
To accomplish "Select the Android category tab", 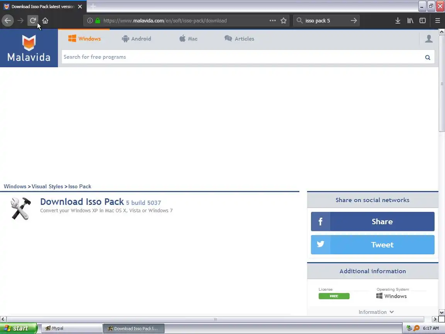I will [x=136, y=39].
